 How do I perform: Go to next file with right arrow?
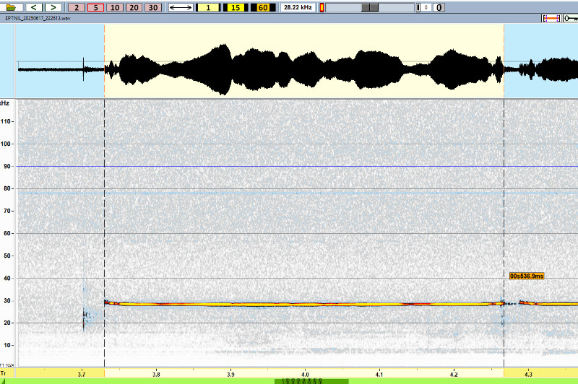tap(53, 7)
